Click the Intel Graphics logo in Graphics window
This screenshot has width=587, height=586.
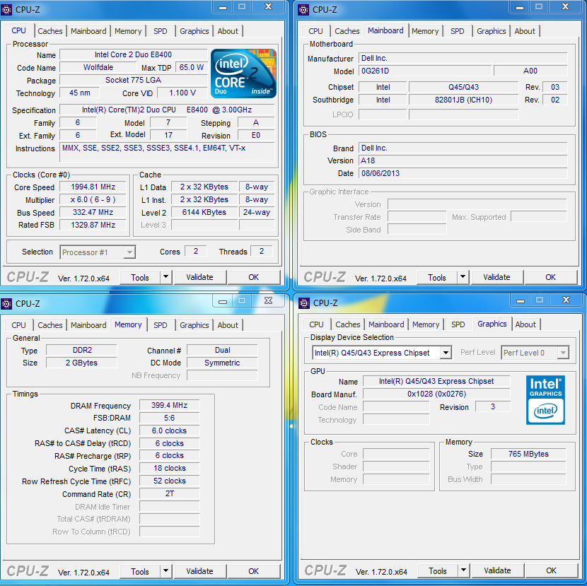point(545,399)
